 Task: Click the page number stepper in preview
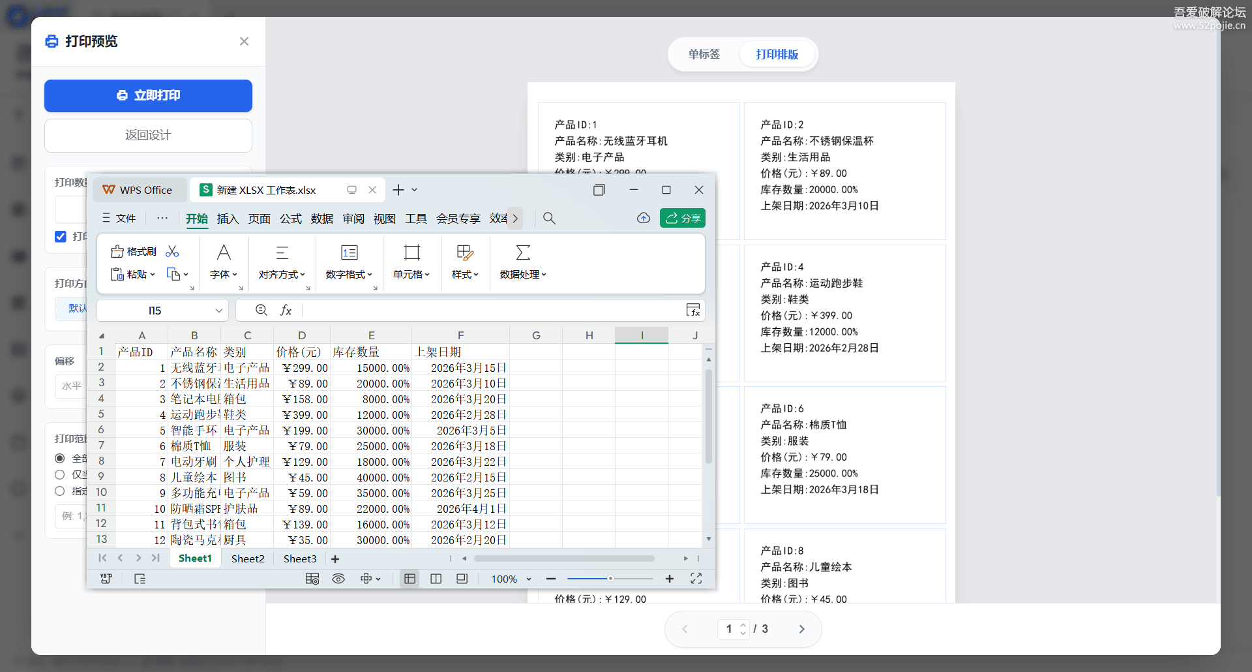[743, 629]
